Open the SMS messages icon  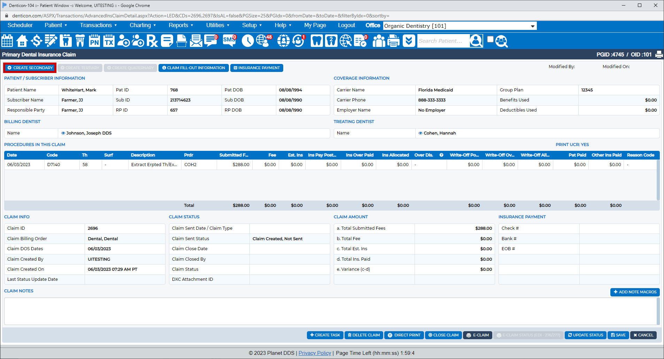(x=229, y=41)
